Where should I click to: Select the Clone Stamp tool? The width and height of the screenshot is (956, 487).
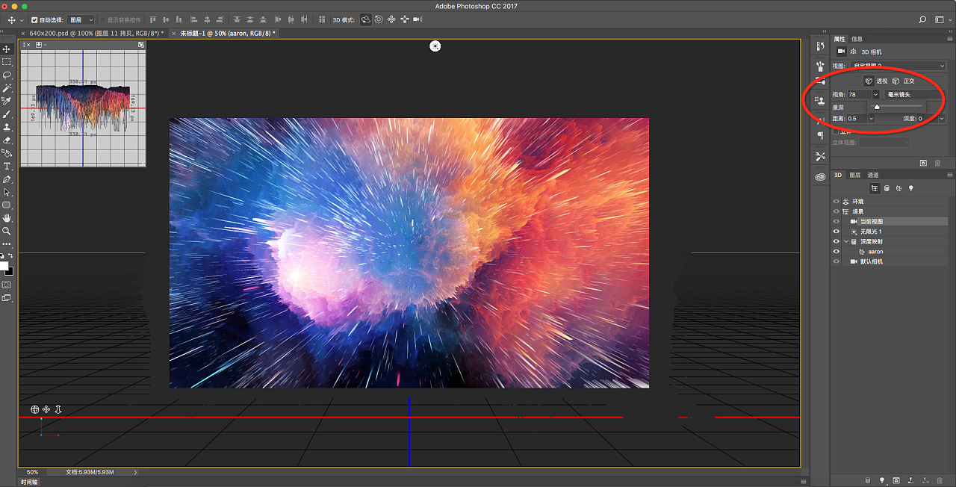coord(7,127)
